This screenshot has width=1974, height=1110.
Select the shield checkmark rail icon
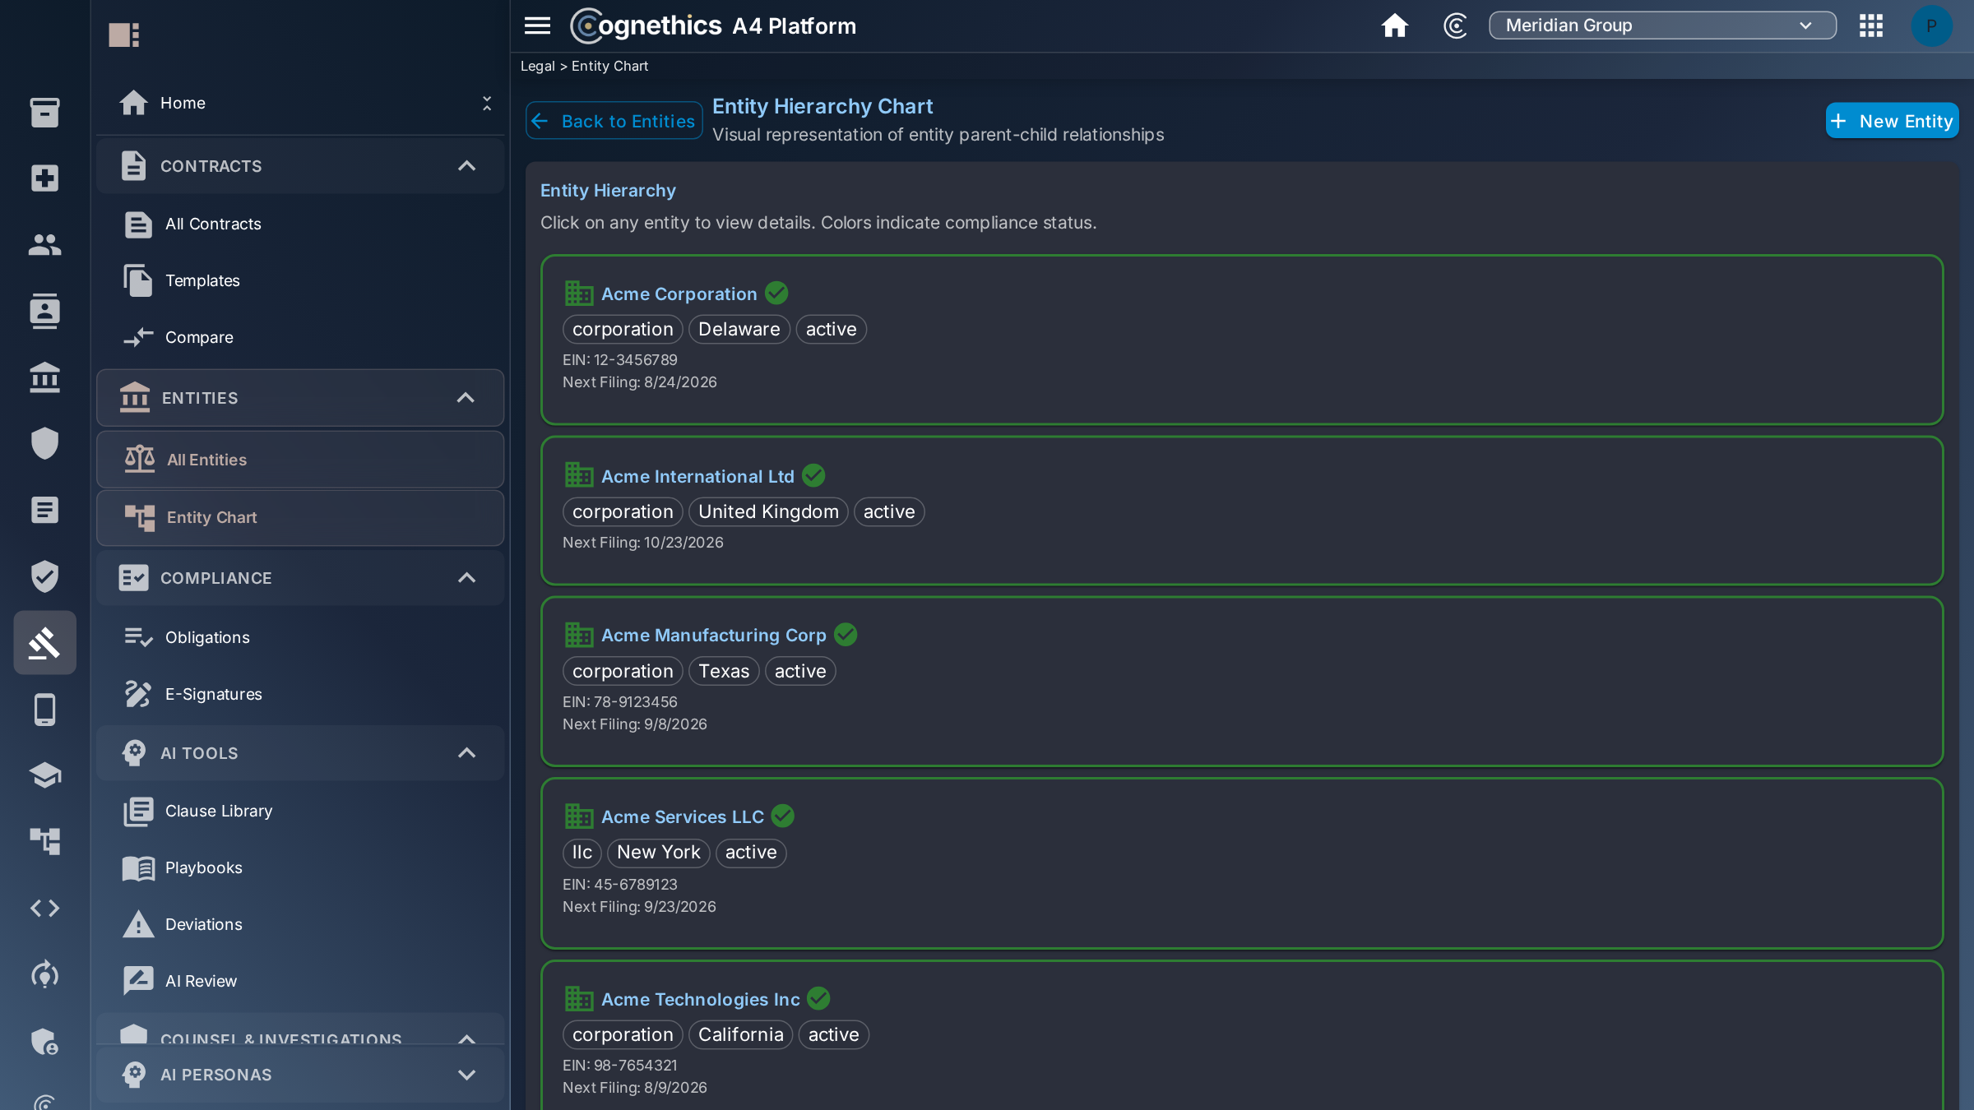44,576
